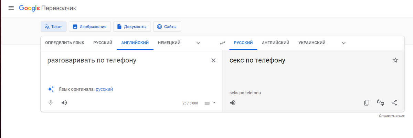The width and height of the screenshot is (413, 138).
Task: Save translation with the star icon
Action: 395,61
